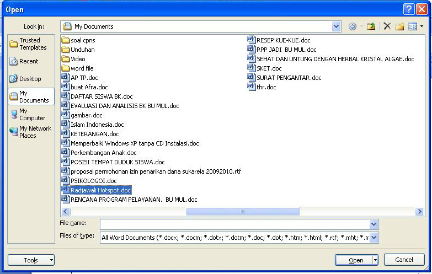Viewport: 432px width, 274px height.
Task: Open the Tools dropdown menu
Action: (x=31, y=260)
